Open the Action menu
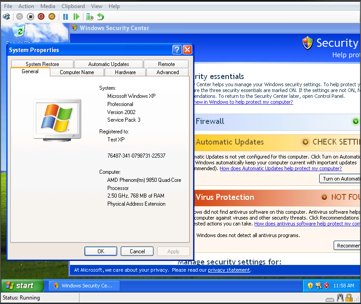Image resolution: width=361 pixels, height=304 pixels. pos(26,6)
